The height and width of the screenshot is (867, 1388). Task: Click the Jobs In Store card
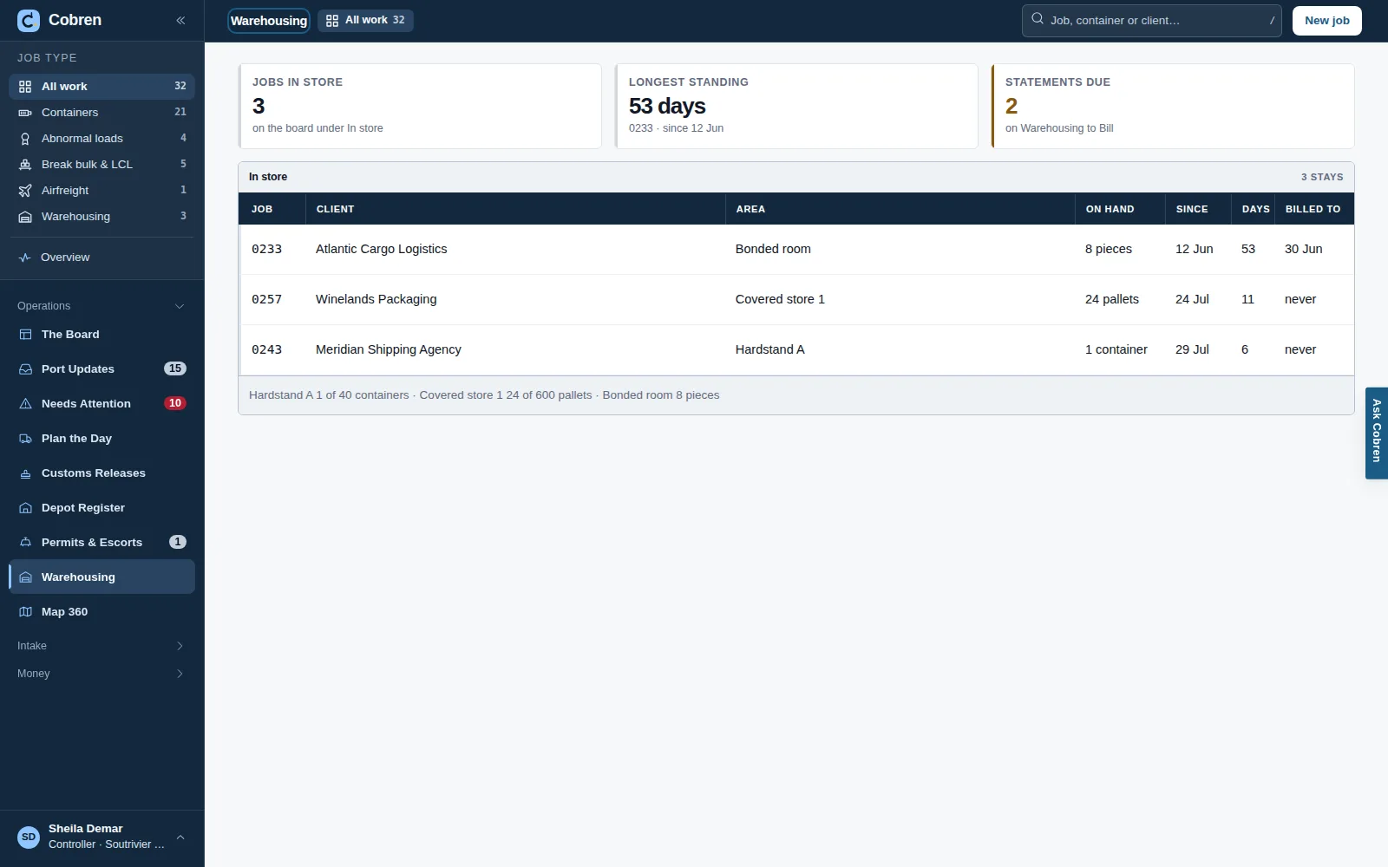pos(420,107)
